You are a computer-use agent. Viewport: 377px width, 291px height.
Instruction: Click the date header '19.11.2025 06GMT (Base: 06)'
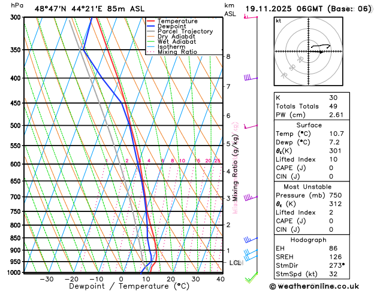309,9
